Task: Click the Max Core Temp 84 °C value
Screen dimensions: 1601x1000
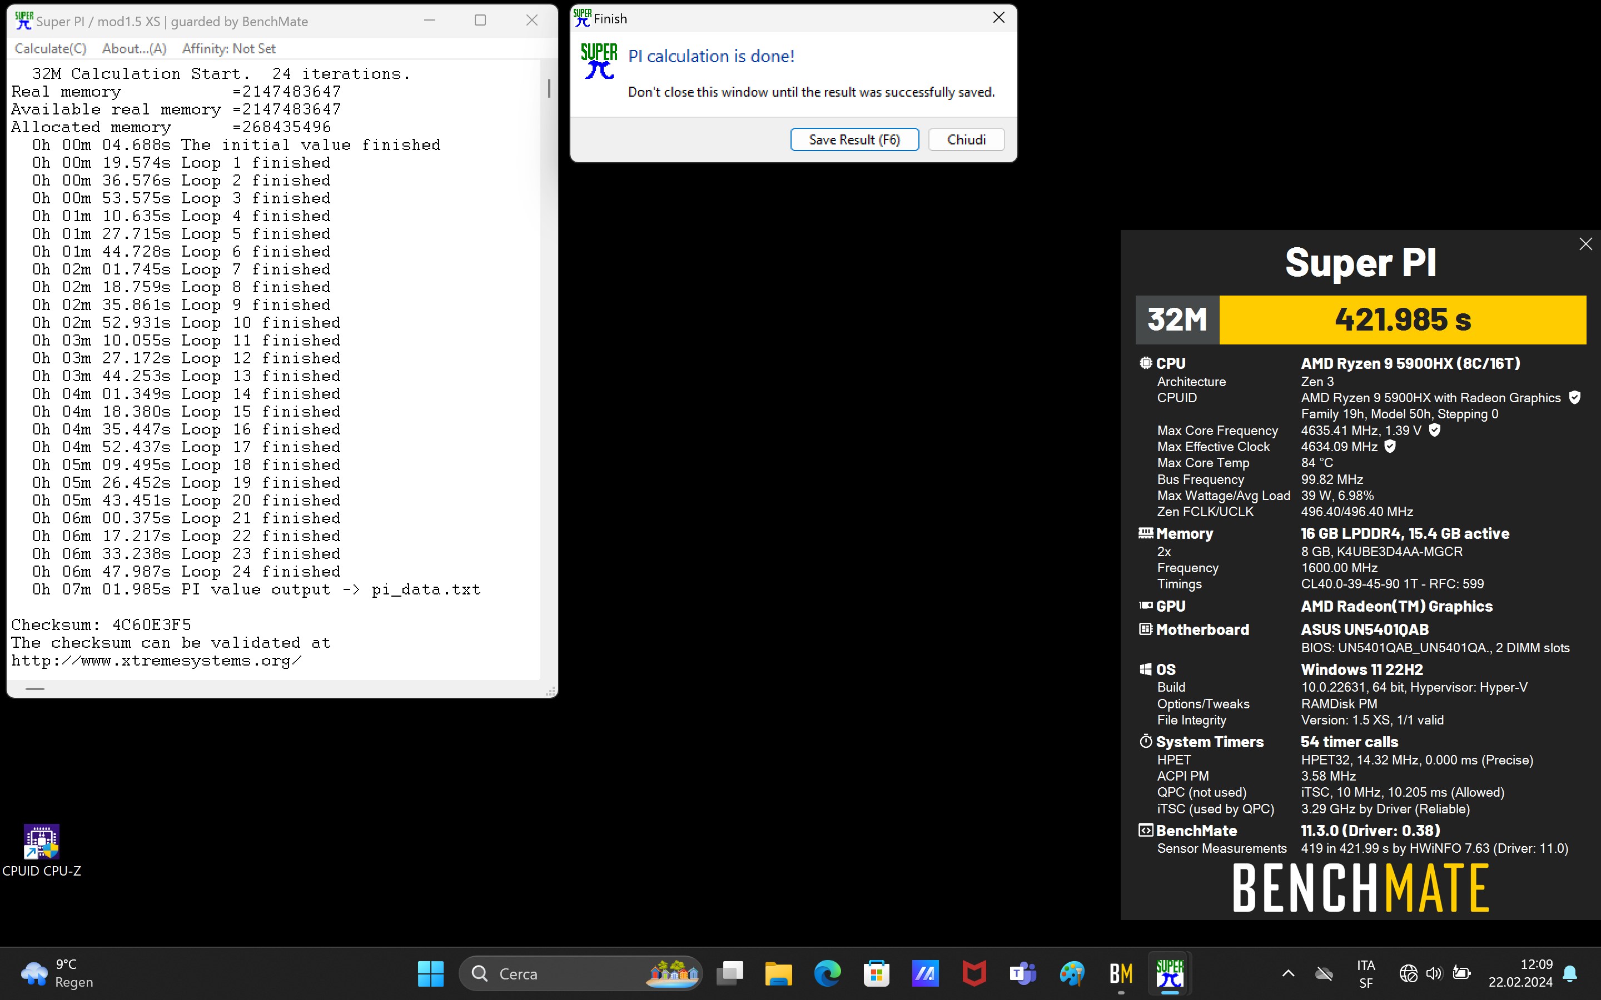Action: pos(1316,463)
